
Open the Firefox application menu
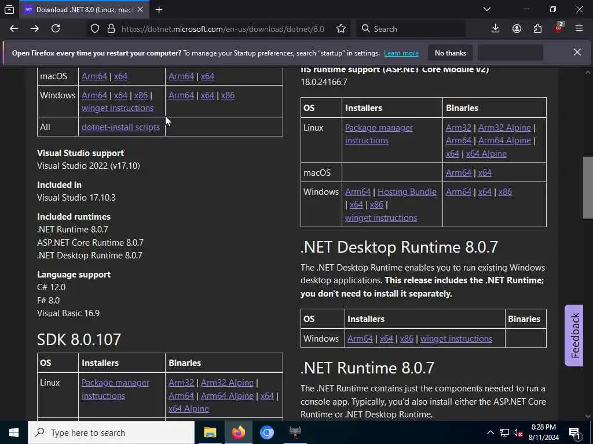[579, 29]
